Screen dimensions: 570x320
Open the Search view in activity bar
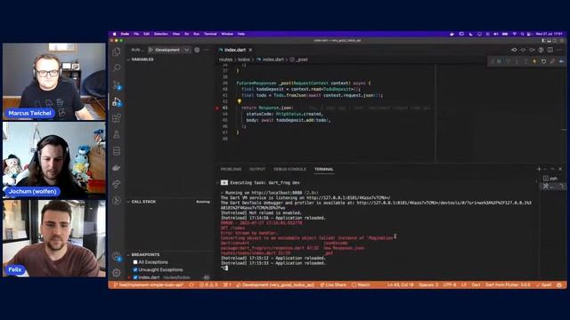tap(117, 68)
